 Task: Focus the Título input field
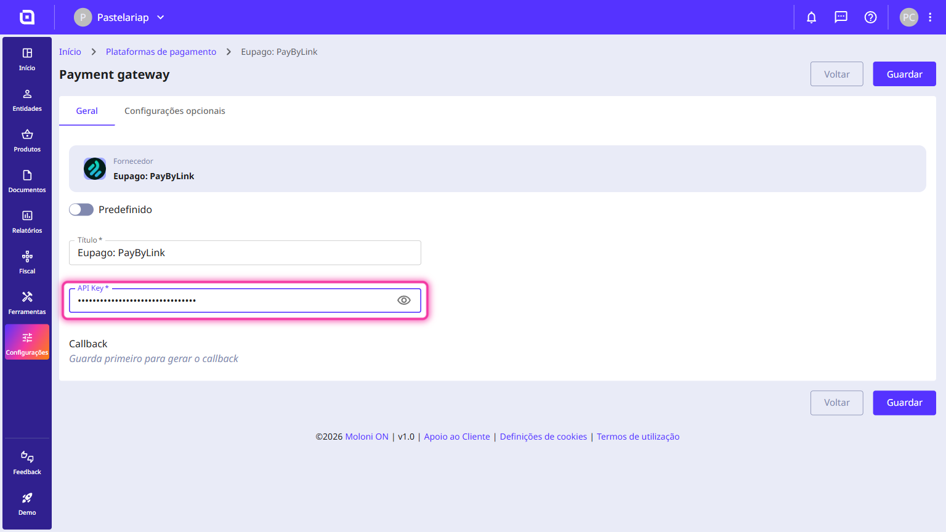(x=245, y=252)
